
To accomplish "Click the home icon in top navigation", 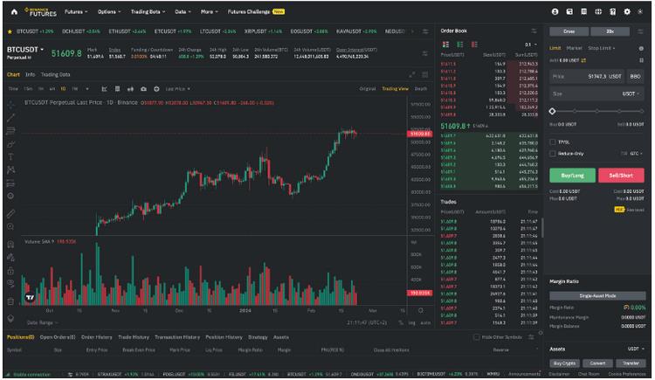I will [14, 11].
